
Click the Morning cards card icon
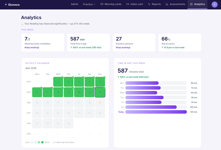click(x=102, y=4)
